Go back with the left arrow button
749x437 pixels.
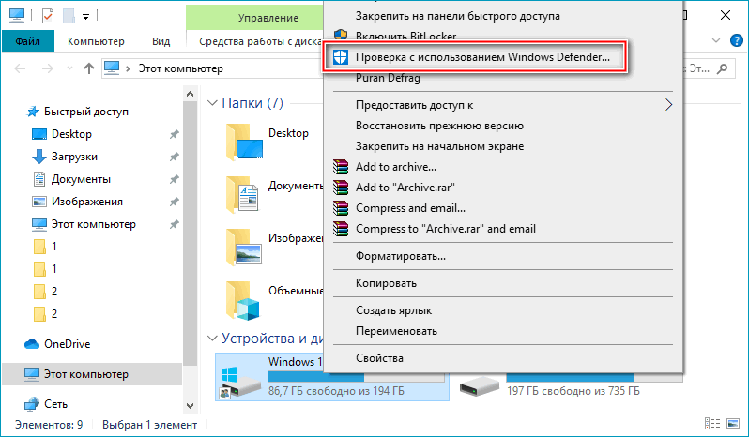pyautogui.click(x=20, y=68)
